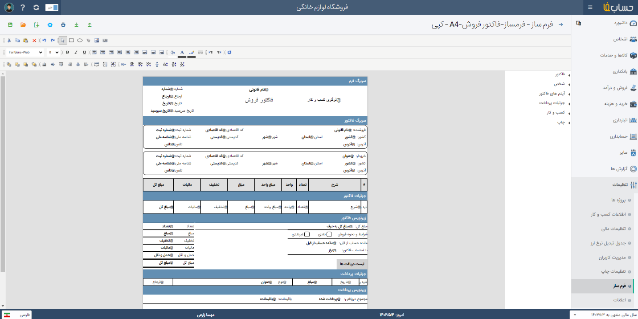
Task: Open the گزارش ها sidebar menu
Action: (605, 169)
